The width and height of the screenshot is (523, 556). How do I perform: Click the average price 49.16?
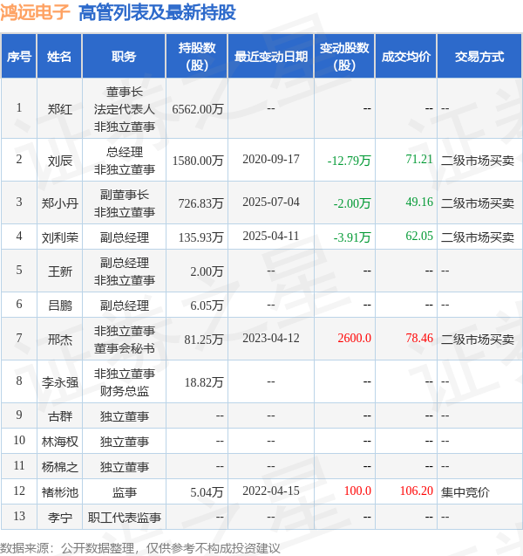click(419, 202)
